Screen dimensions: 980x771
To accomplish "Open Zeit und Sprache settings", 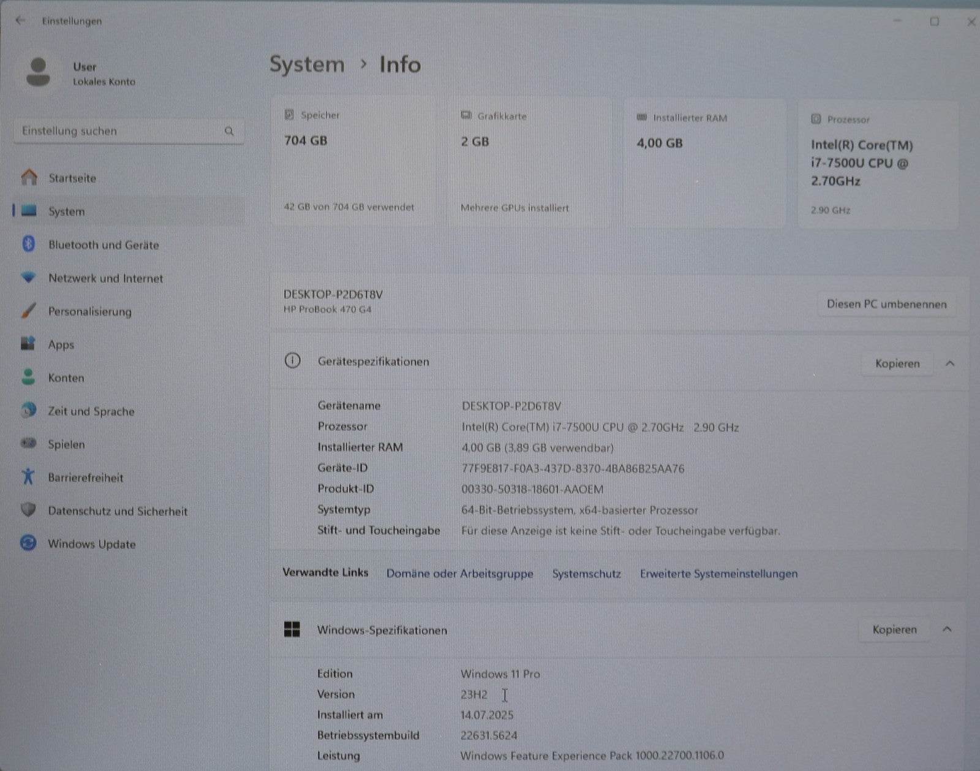I will pyautogui.click(x=129, y=411).
